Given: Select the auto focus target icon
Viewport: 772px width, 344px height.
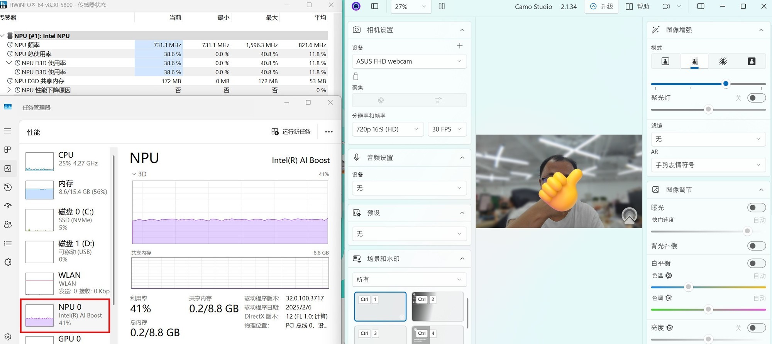Looking at the screenshot, I should coord(381,100).
